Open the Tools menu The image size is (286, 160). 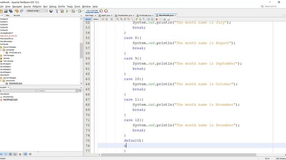[77, 7]
